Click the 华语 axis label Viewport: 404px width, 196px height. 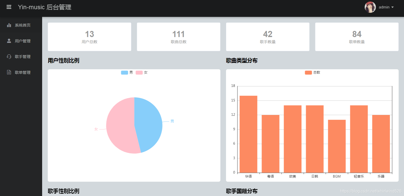[248, 176]
